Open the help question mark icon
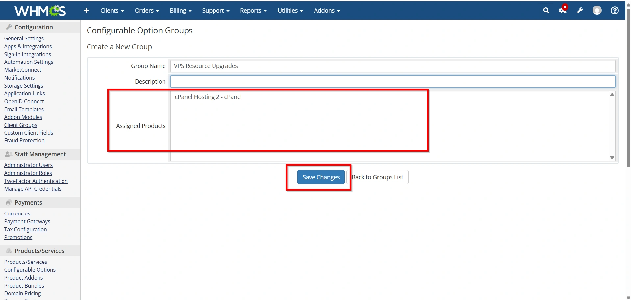 (x=614, y=11)
